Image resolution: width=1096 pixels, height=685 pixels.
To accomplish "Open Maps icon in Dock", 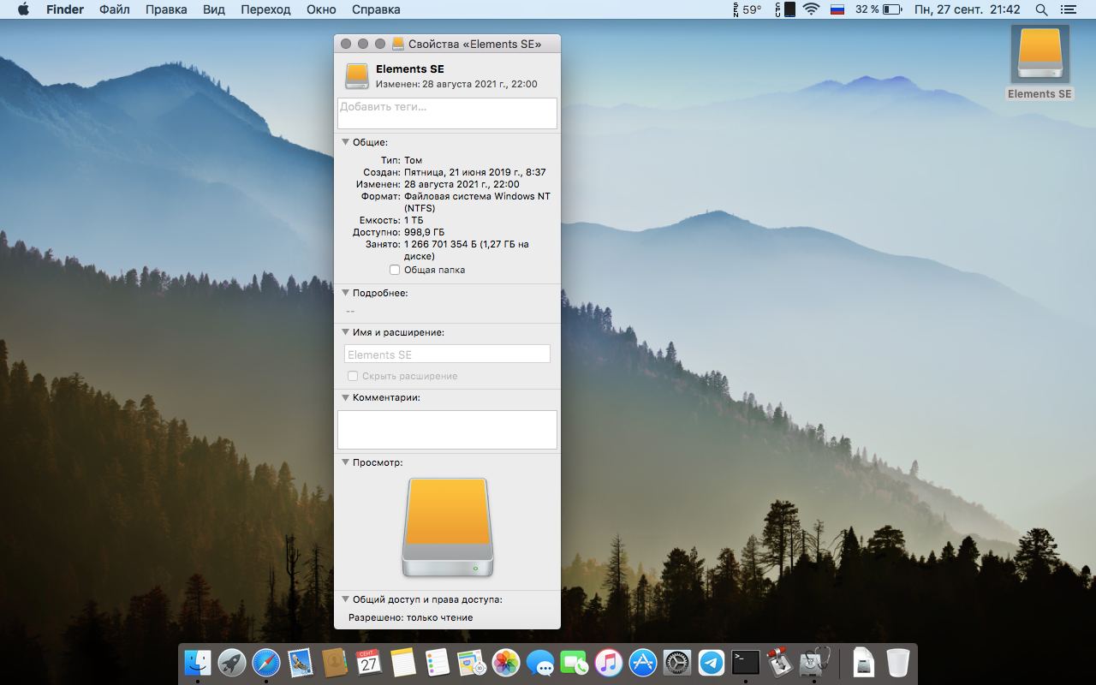I will tap(472, 663).
